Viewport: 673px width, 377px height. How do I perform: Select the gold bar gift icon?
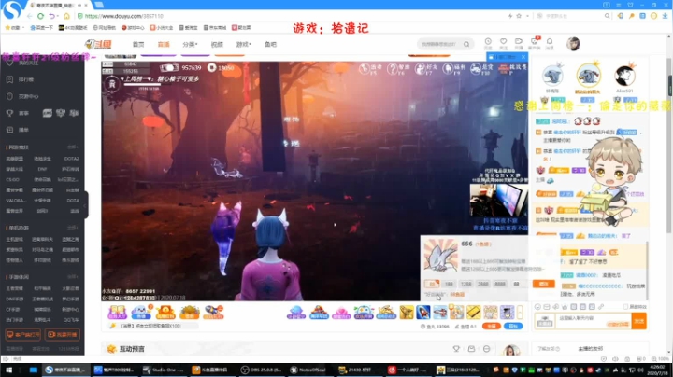coord(473,313)
